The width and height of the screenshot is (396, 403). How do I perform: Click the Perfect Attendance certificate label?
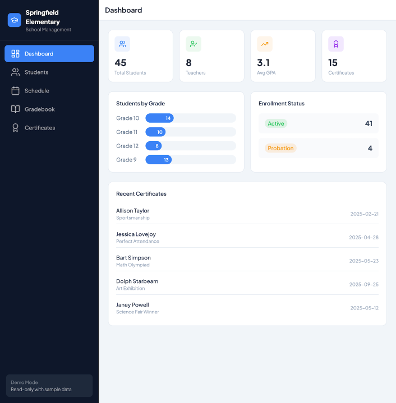[x=137, y=242]
